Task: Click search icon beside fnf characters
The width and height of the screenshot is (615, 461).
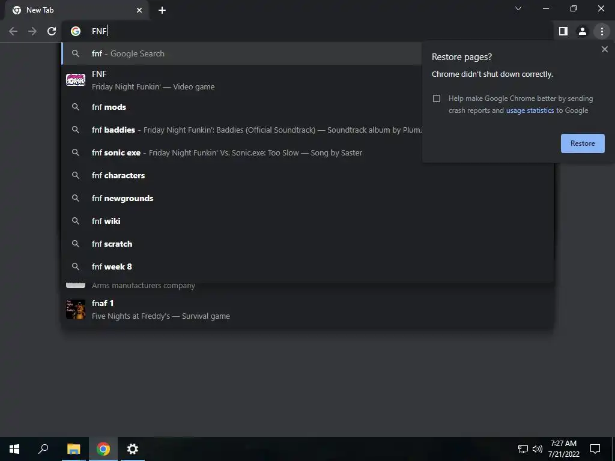Action: pos(75,175)
